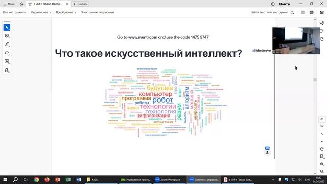Screen dimensions: 327x184
Task: Choose the selection arrow tool
Action: [7, 27]
